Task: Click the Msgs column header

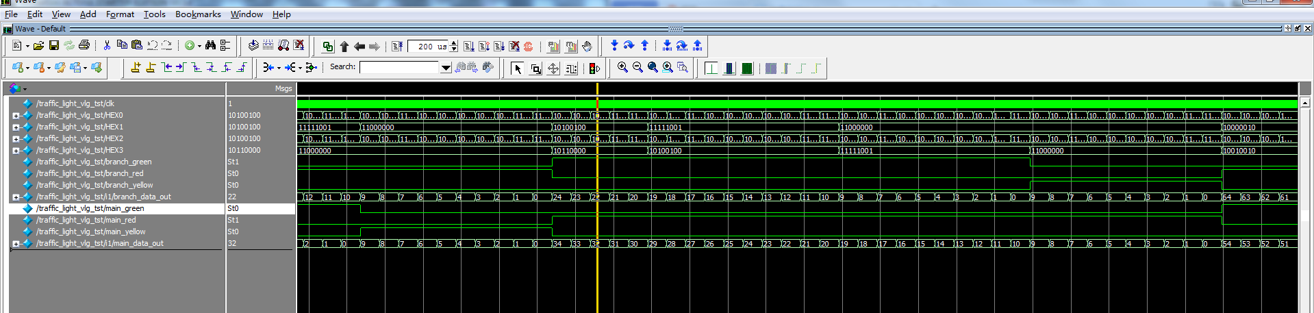Action: click(x=283, y=88)
